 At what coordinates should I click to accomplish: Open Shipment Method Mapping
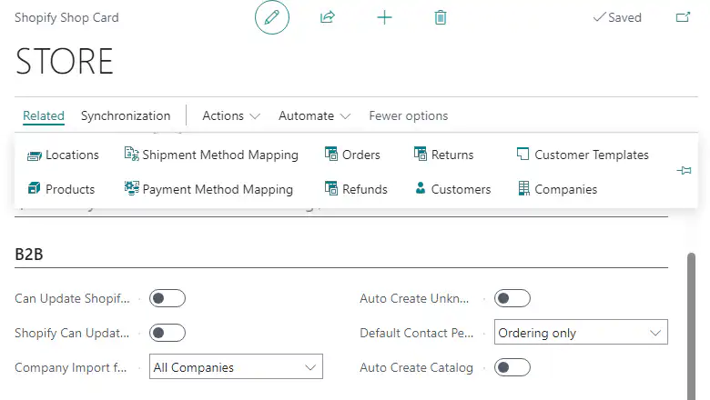211,155
